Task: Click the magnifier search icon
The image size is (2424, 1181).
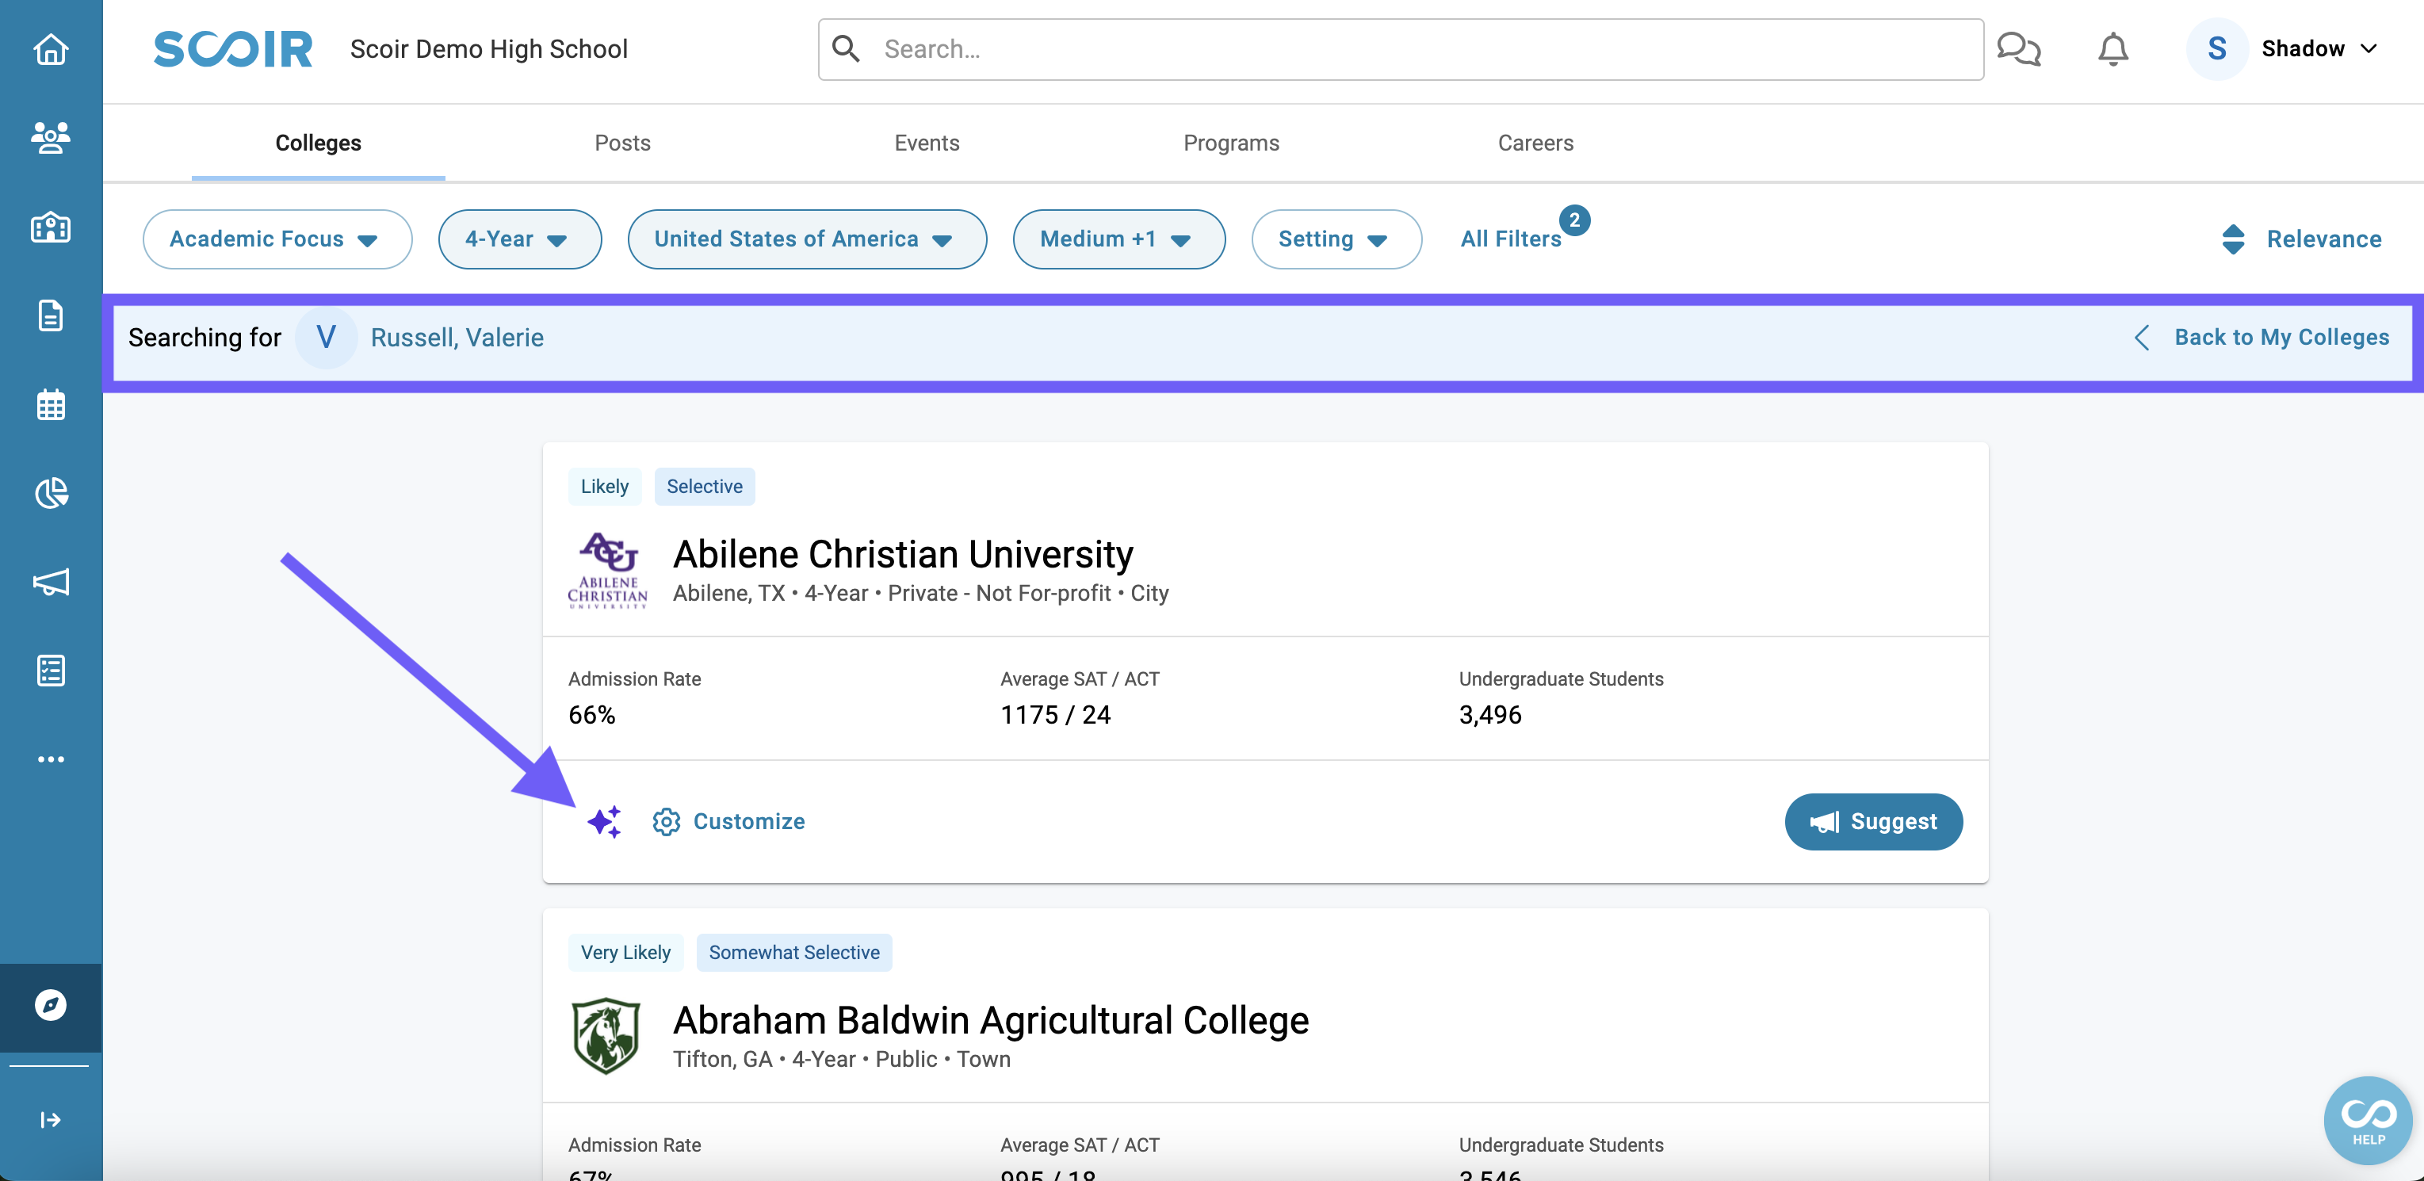Action: tap(846, 49)
